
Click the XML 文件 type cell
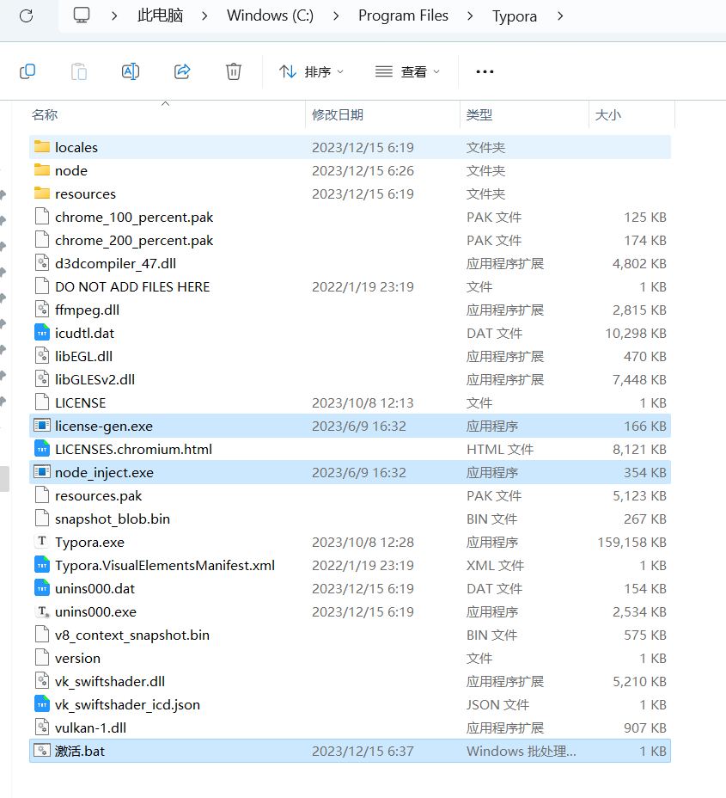pos(495,566)
